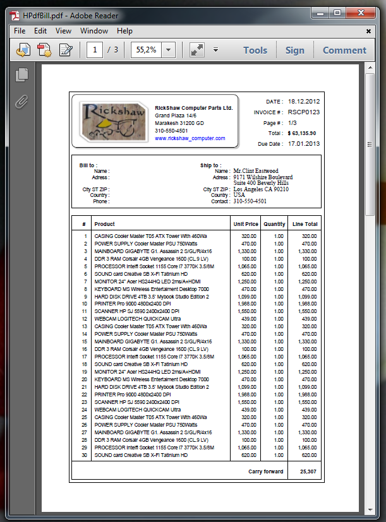Click the page number input field
The image size is (386, 522).
click(x=95, y=50)
